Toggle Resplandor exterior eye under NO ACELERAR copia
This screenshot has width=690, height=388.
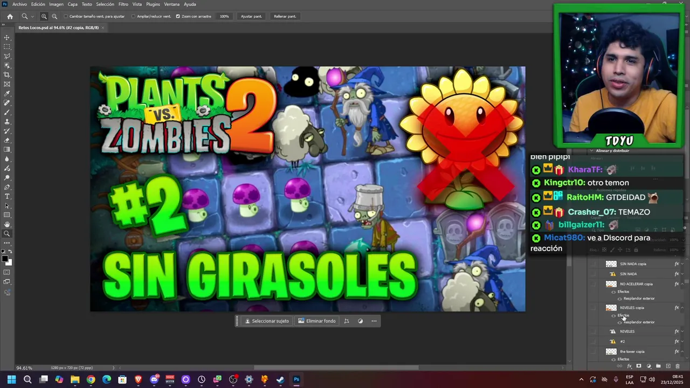pyautogui.click(x=620, y=299)
